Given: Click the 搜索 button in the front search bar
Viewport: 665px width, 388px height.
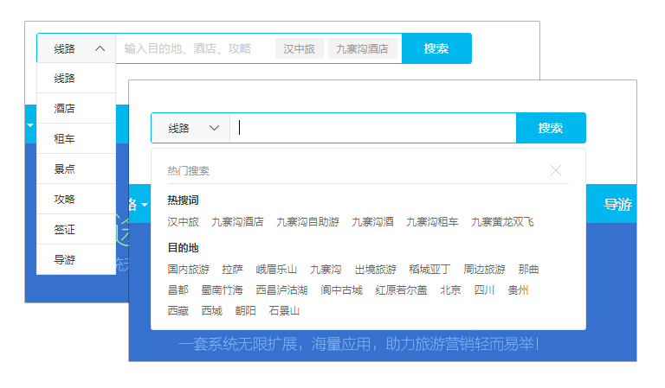Looking at the screenshot, I should click(551, 128).
